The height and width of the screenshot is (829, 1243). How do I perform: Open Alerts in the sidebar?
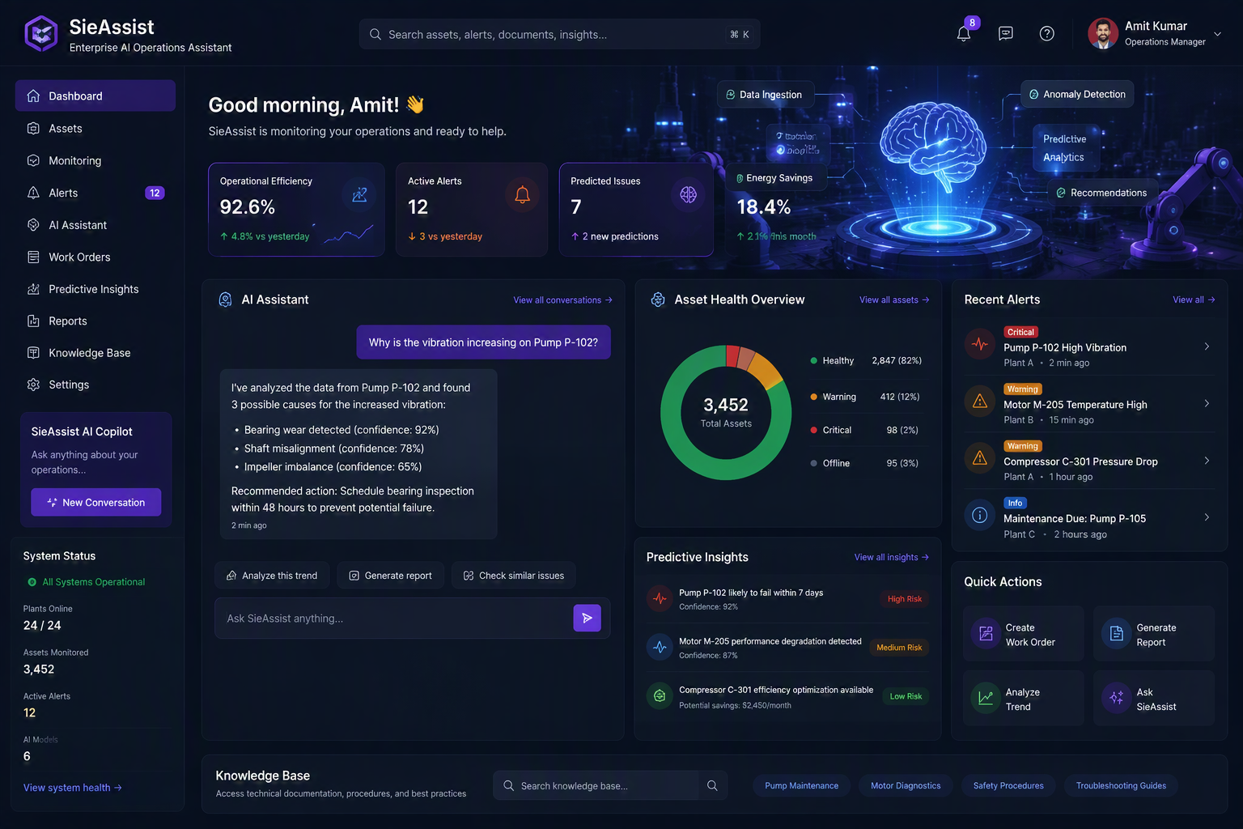click(x=95, y=193)
